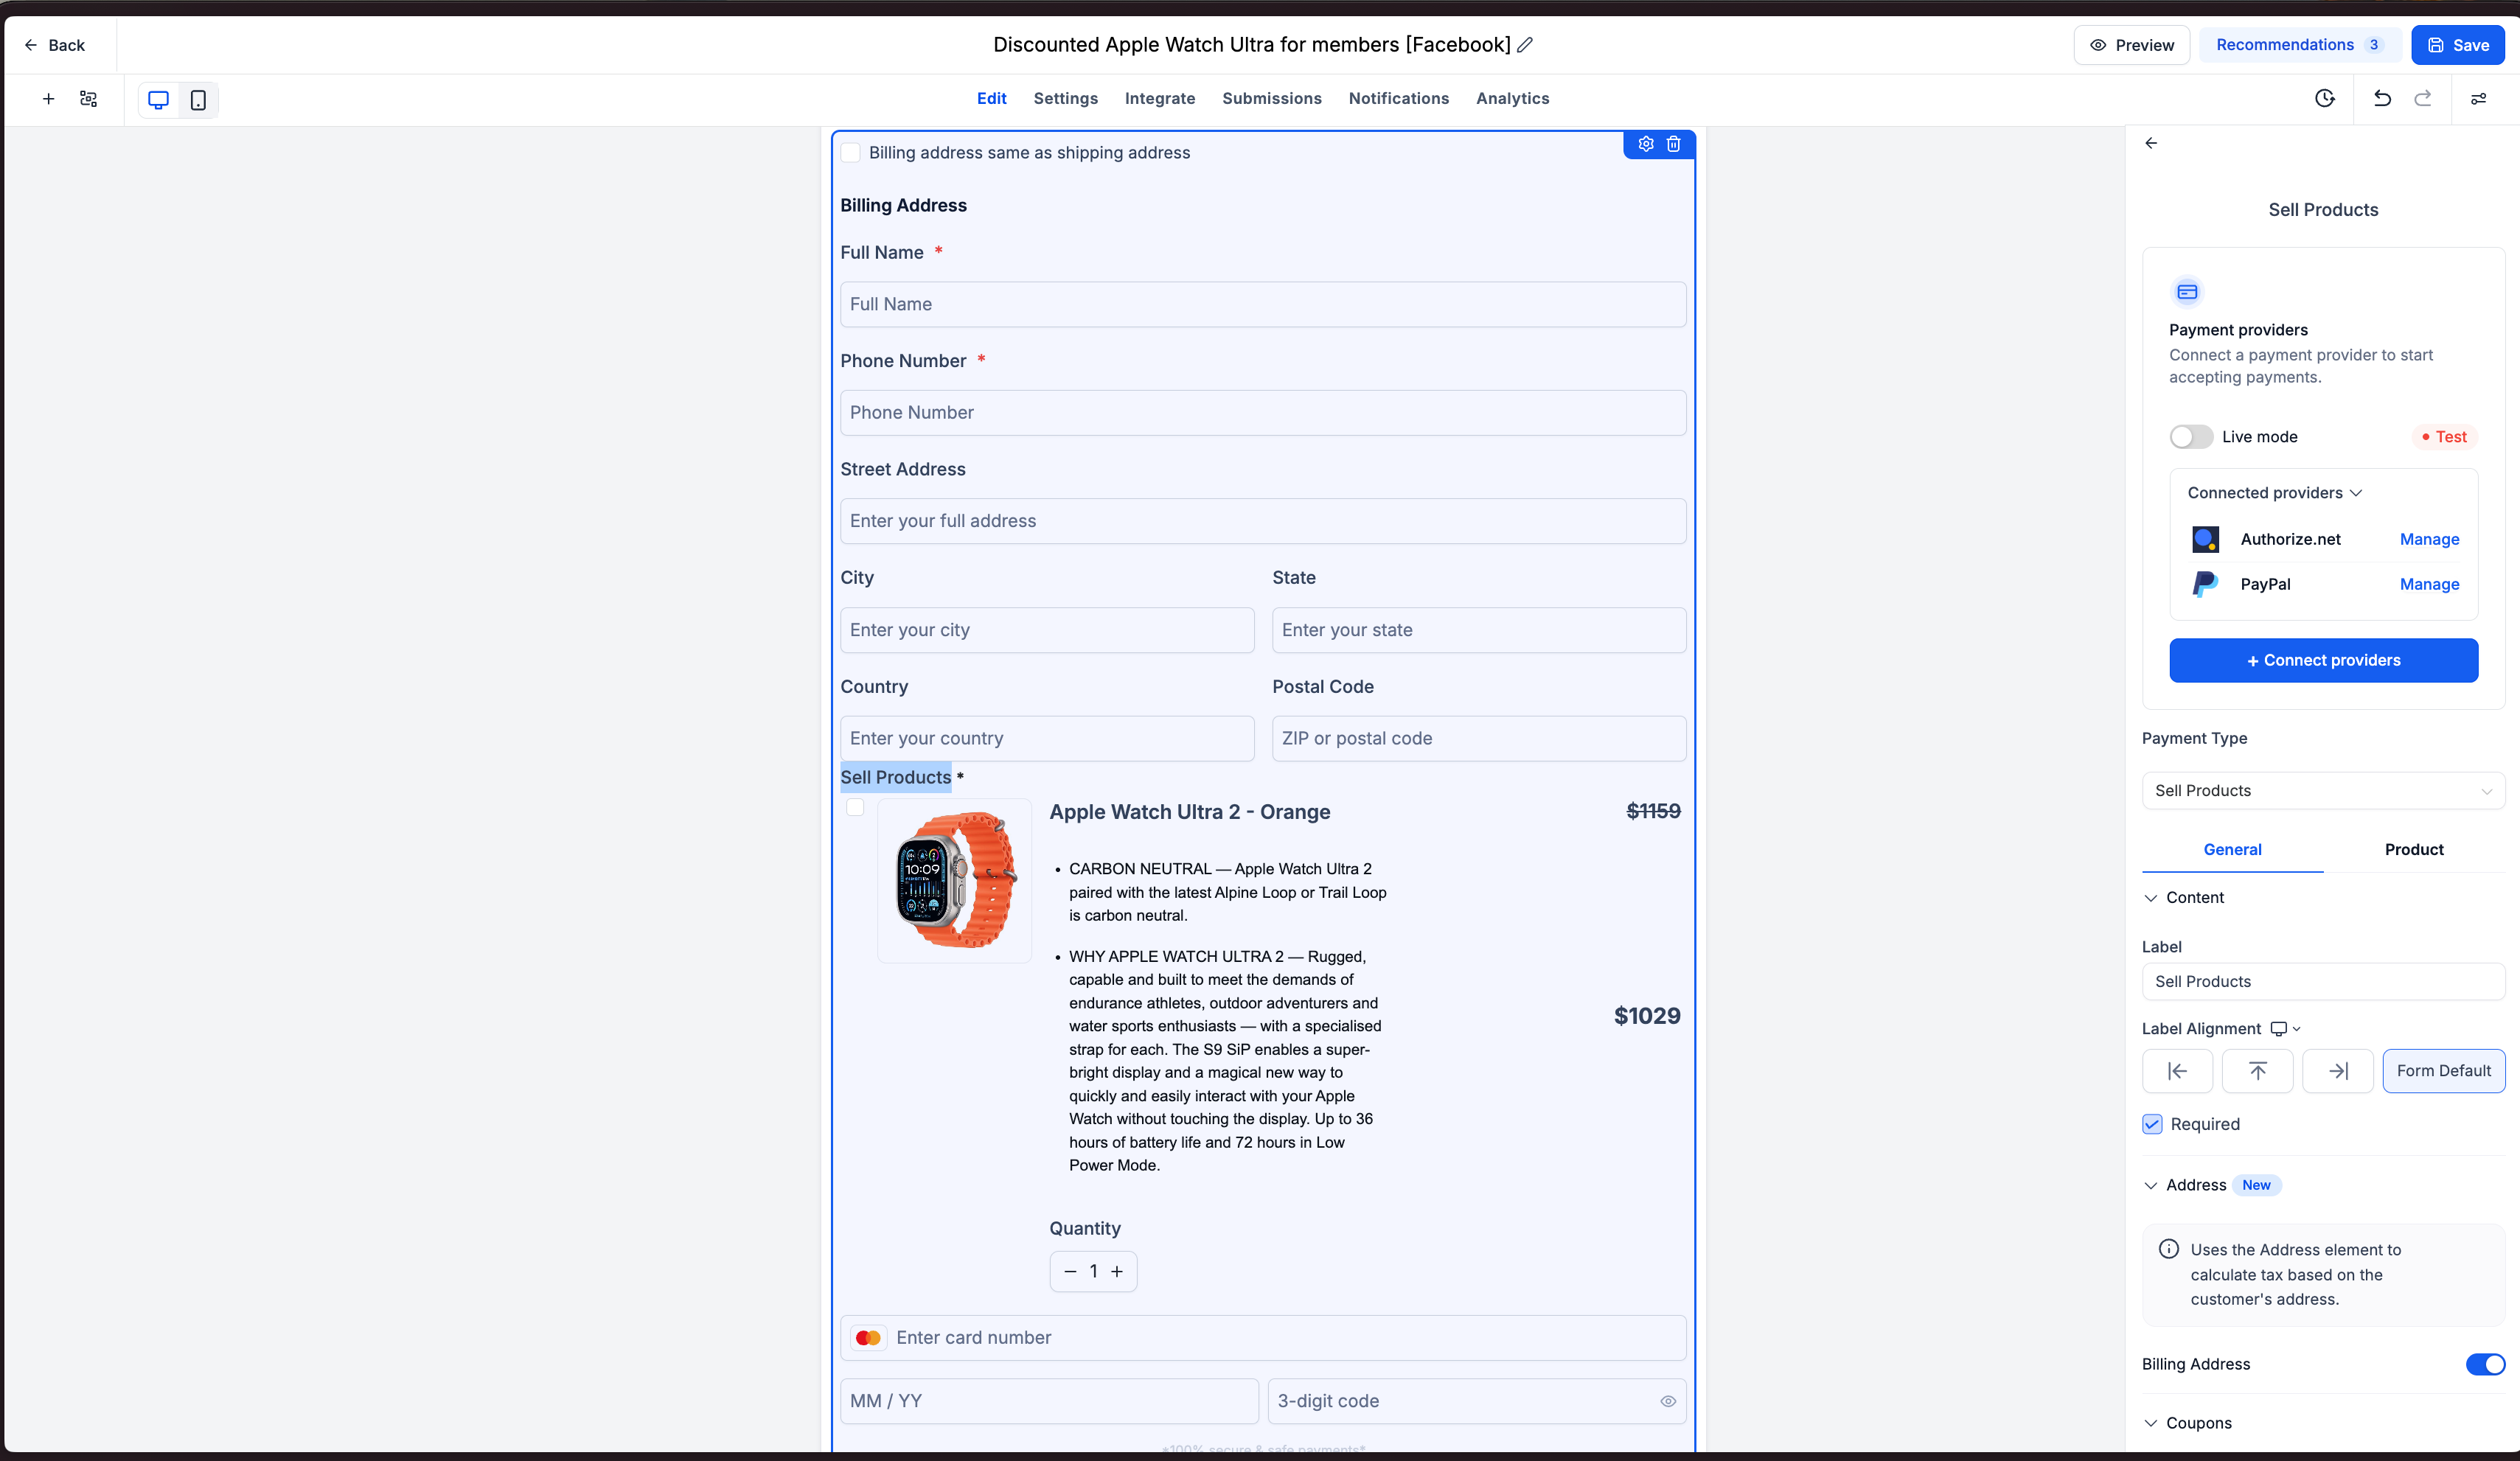Switch to Product tab in panel
The width and height of the screenshot is (2520, 1461).
pos(2413,849)
